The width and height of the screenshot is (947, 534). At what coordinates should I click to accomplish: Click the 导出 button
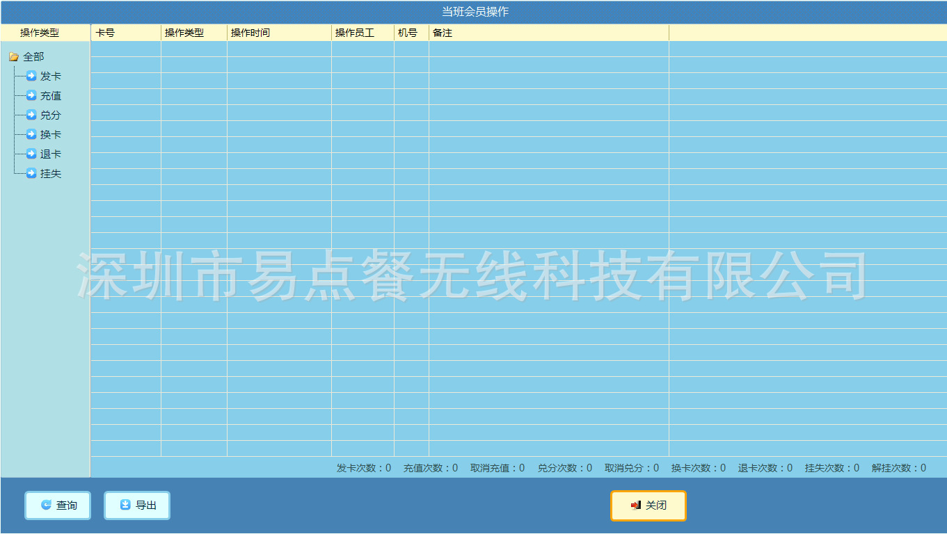(137, 505)
